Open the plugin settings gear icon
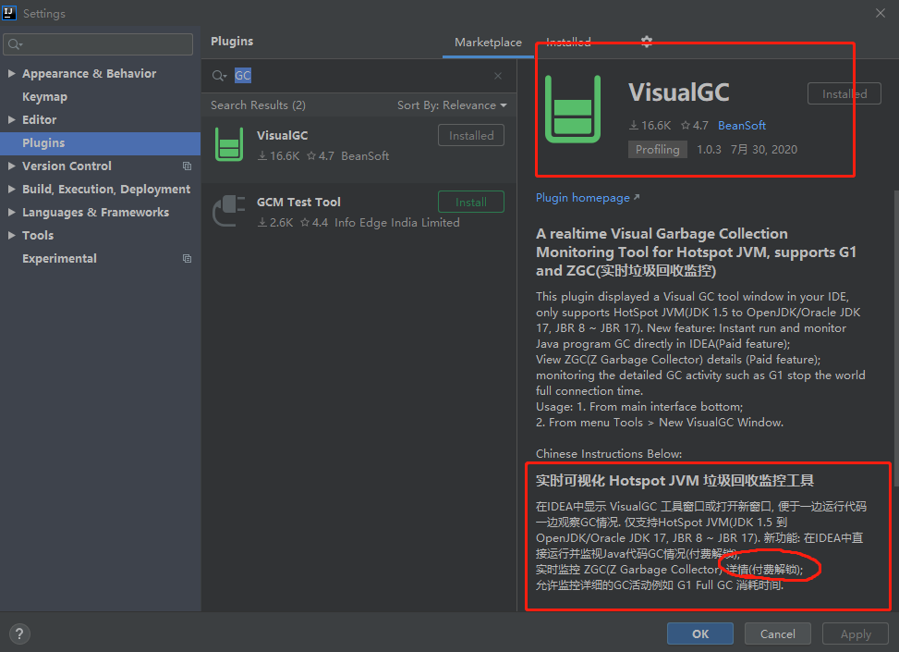Viewport: 899px width, 652px height. [646, 42]
